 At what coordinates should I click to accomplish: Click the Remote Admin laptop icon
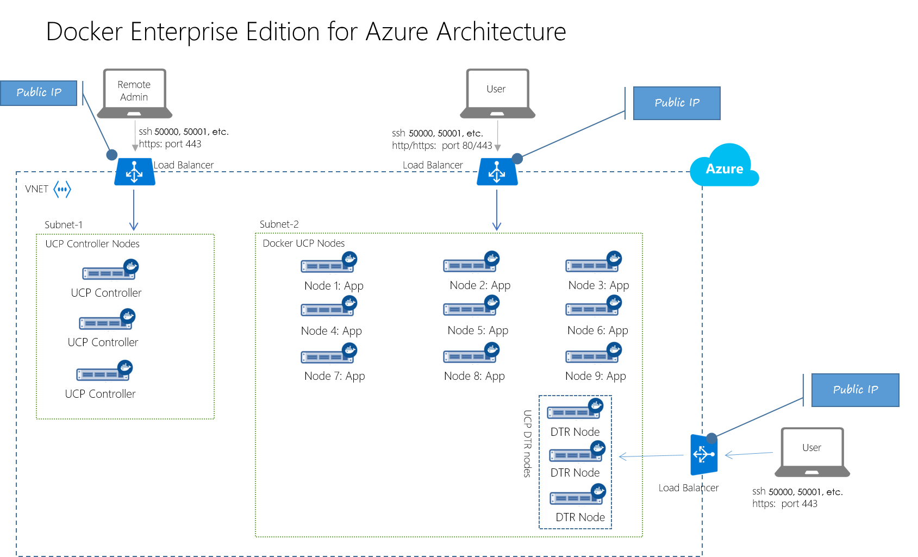(x=134, y=92)
